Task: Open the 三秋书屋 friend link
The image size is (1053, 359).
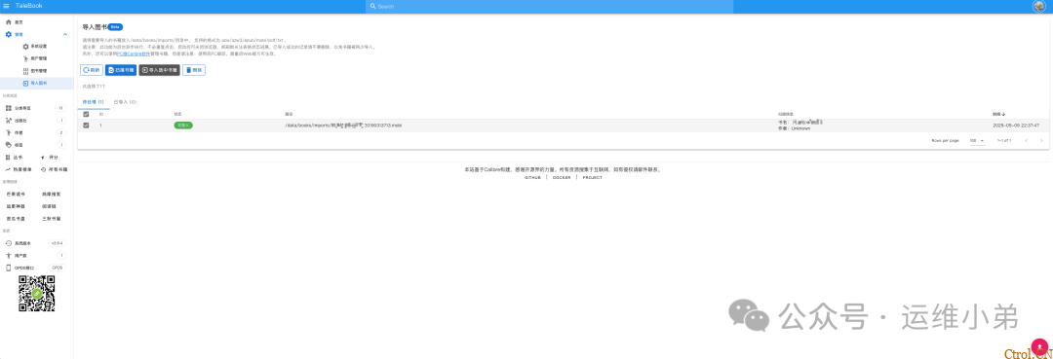Action: click(52, 218)
